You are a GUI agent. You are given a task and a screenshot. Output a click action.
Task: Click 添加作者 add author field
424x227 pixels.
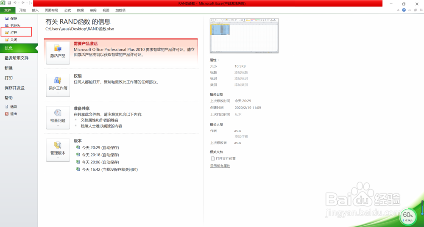tap(241, 136)
